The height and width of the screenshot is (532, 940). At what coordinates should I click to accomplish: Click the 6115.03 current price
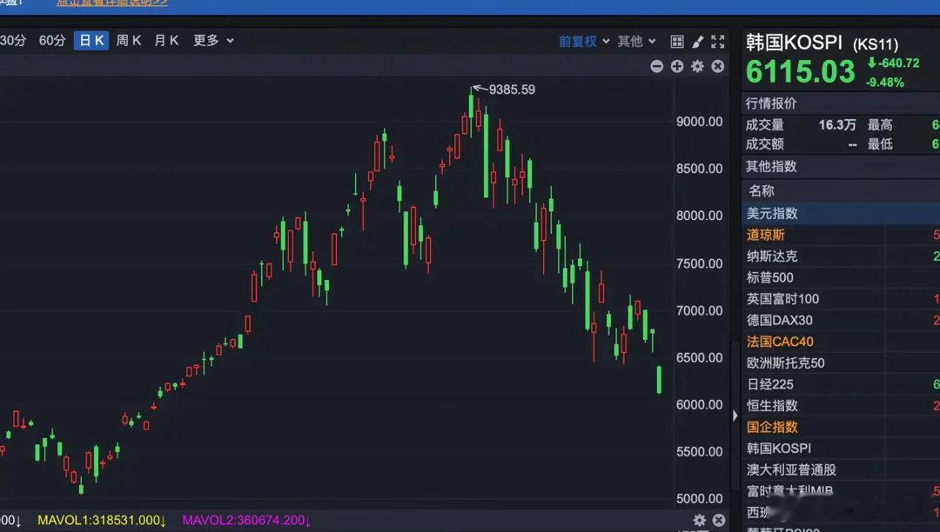pos(801,72)
